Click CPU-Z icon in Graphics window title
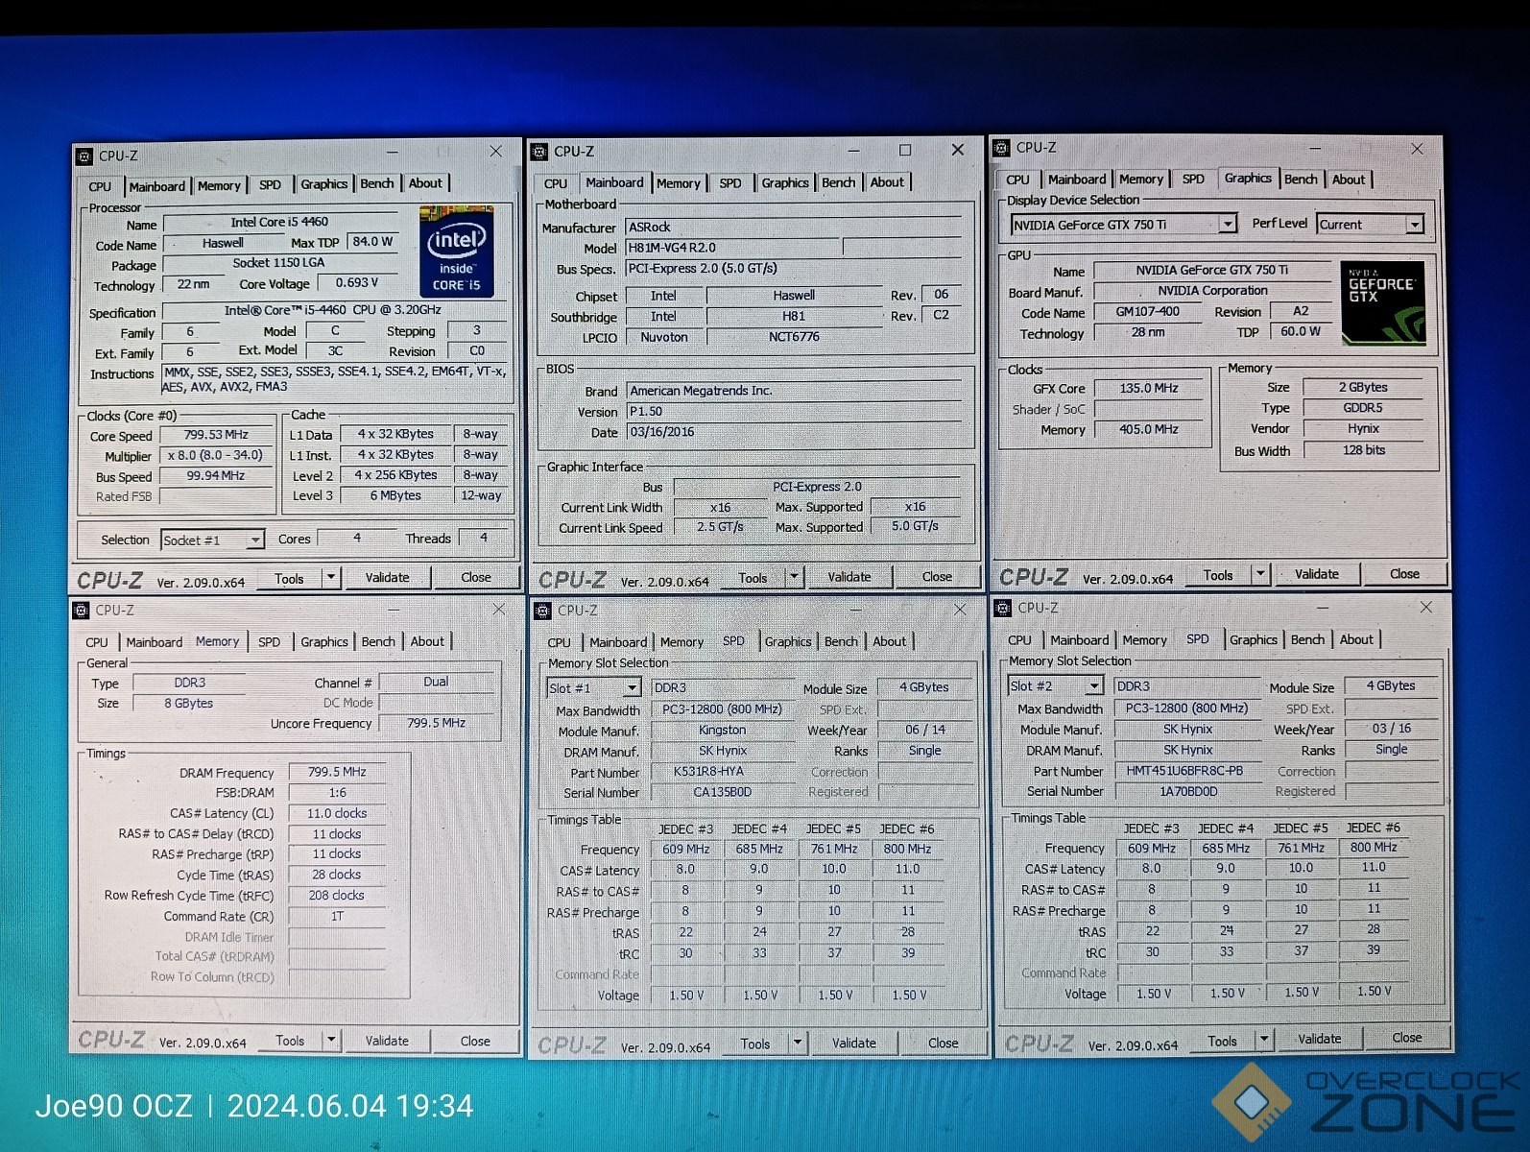The height and width of the screenshot is (1152, 1530). [1002, 148]
